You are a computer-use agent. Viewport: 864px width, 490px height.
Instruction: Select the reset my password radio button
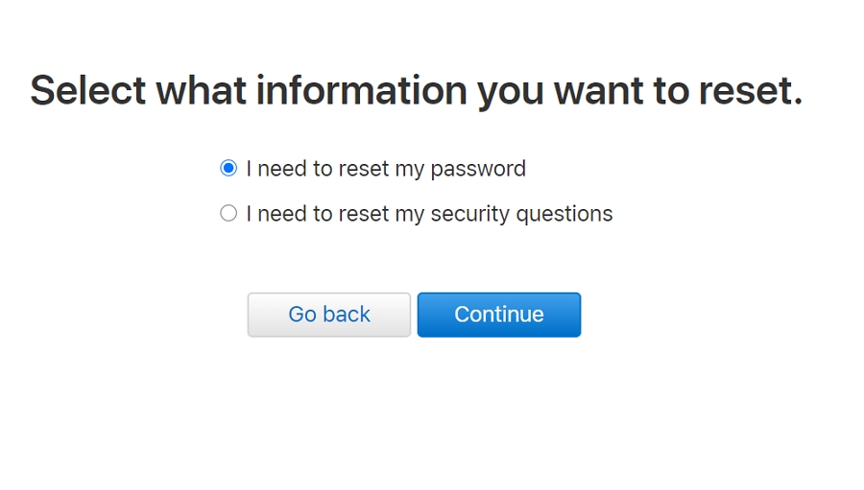tap(228, 169)
